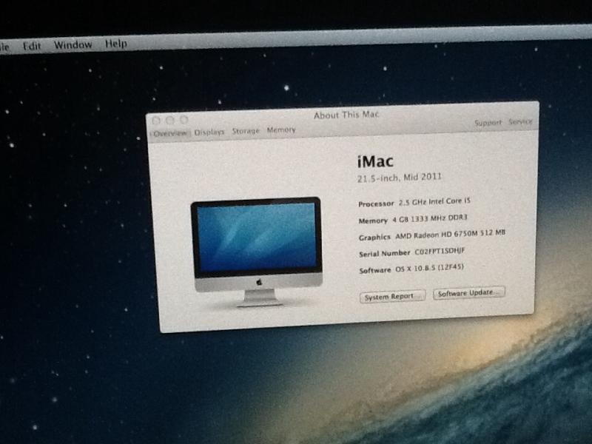The width and height of the screenshot is (592, 444).
Task: Zoom the About This Mac window
Action: coord(184,120)
